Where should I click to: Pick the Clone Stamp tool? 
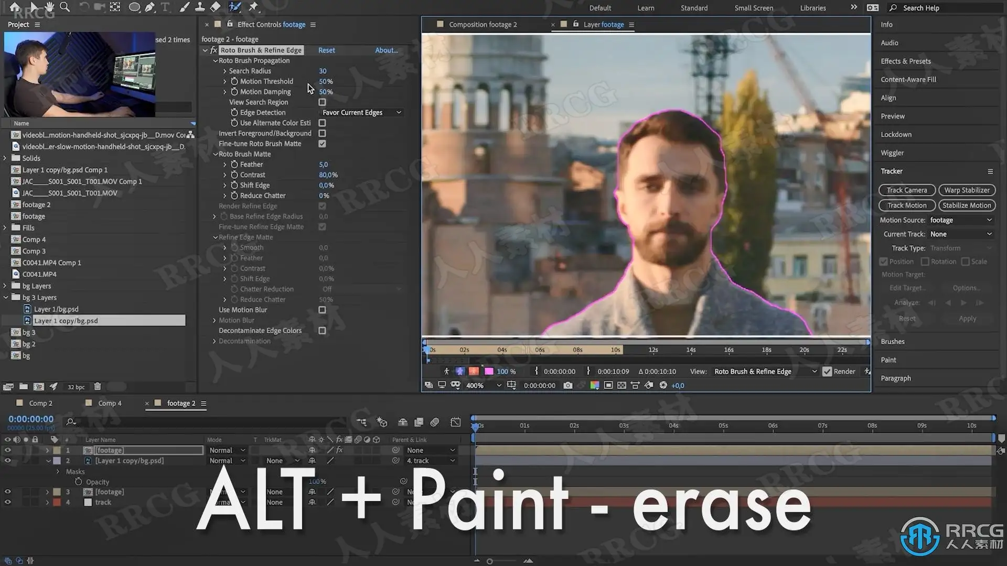click(x=200, y=7)
